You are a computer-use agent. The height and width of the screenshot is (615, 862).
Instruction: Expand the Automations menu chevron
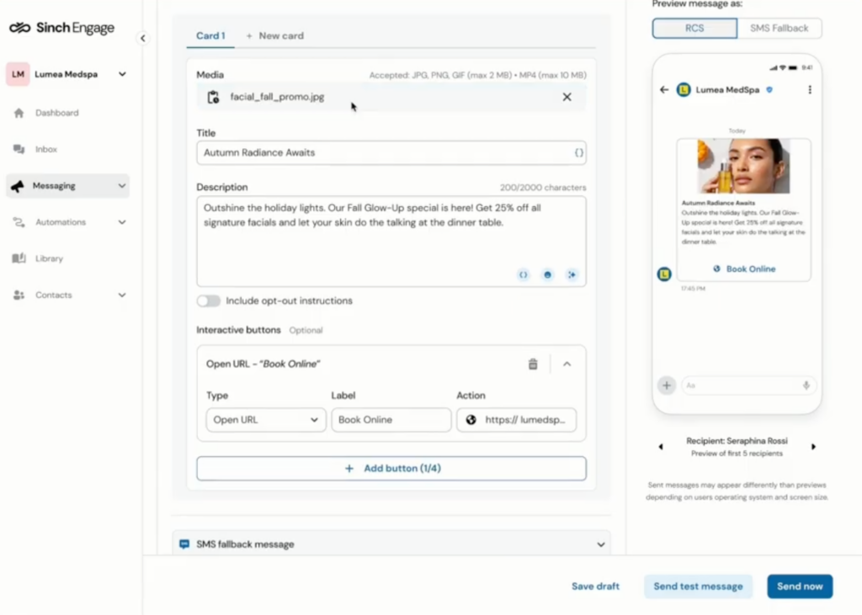click(x=122, y=222)
